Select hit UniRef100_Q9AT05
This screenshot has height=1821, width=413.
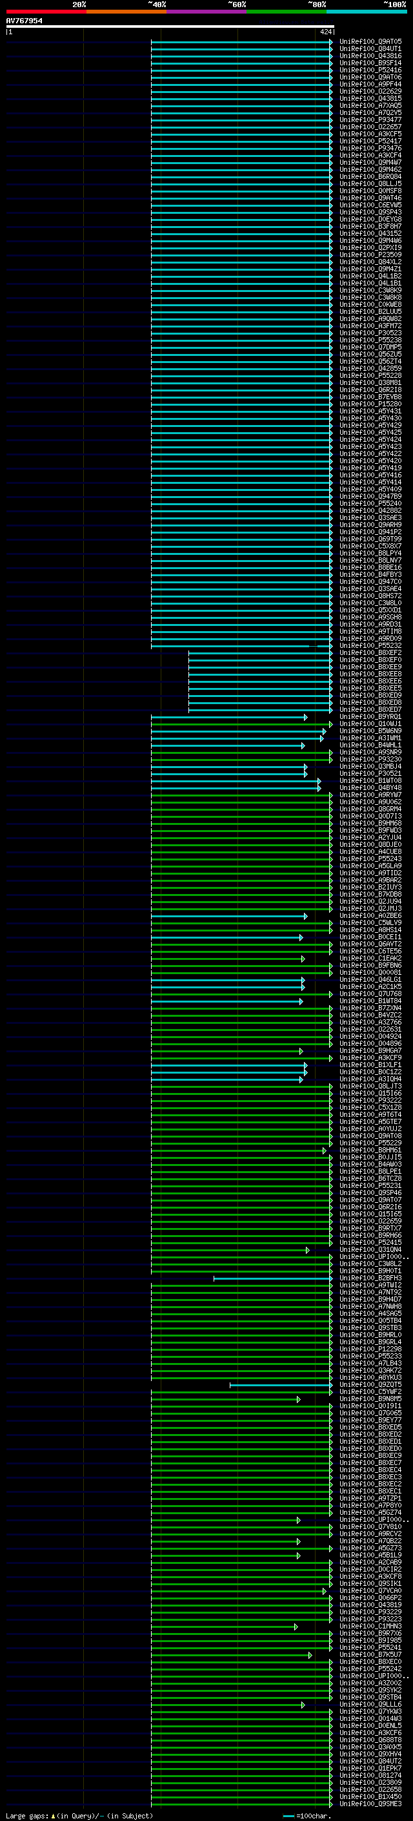pyautogui.click(x=370, y=42)
